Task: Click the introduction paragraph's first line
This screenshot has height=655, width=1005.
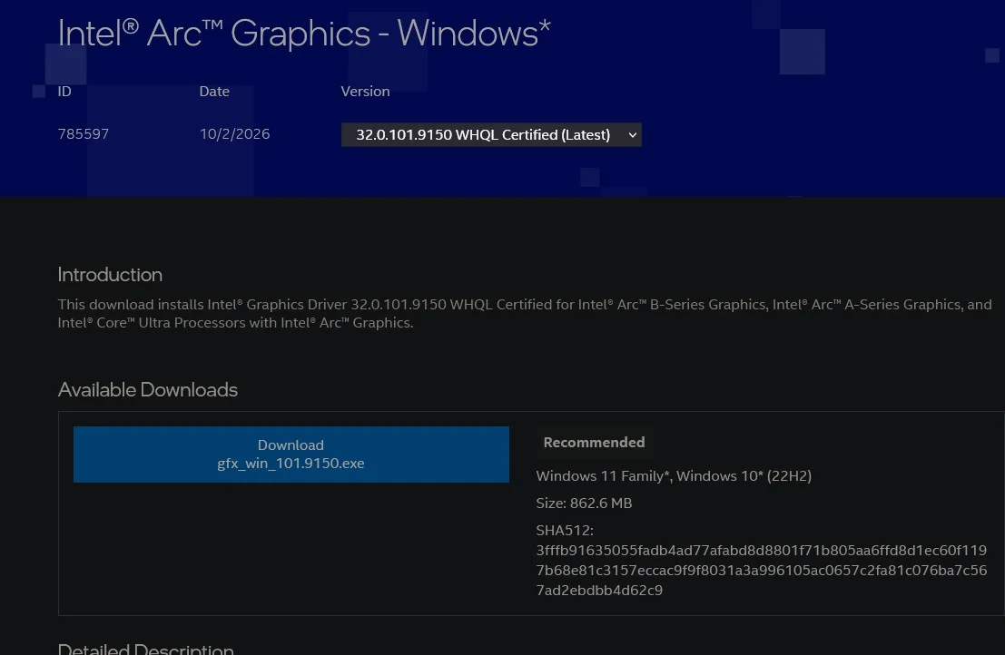Action: [x=525, y=304]
